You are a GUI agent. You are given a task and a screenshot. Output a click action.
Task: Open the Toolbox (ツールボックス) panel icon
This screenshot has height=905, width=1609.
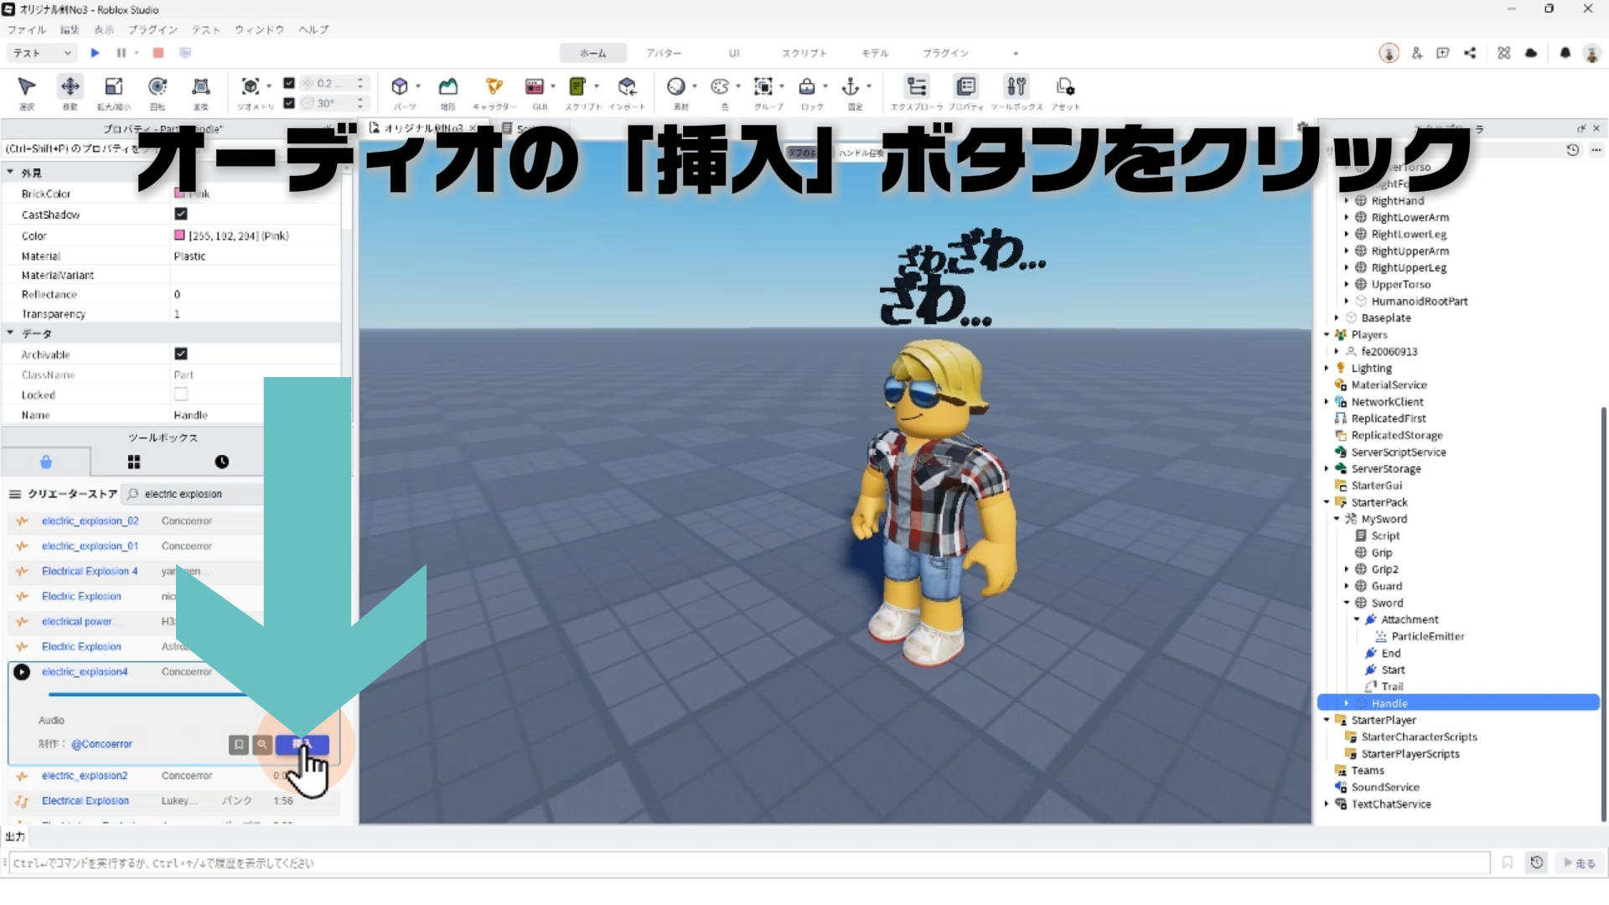[x=1016, y=87]
